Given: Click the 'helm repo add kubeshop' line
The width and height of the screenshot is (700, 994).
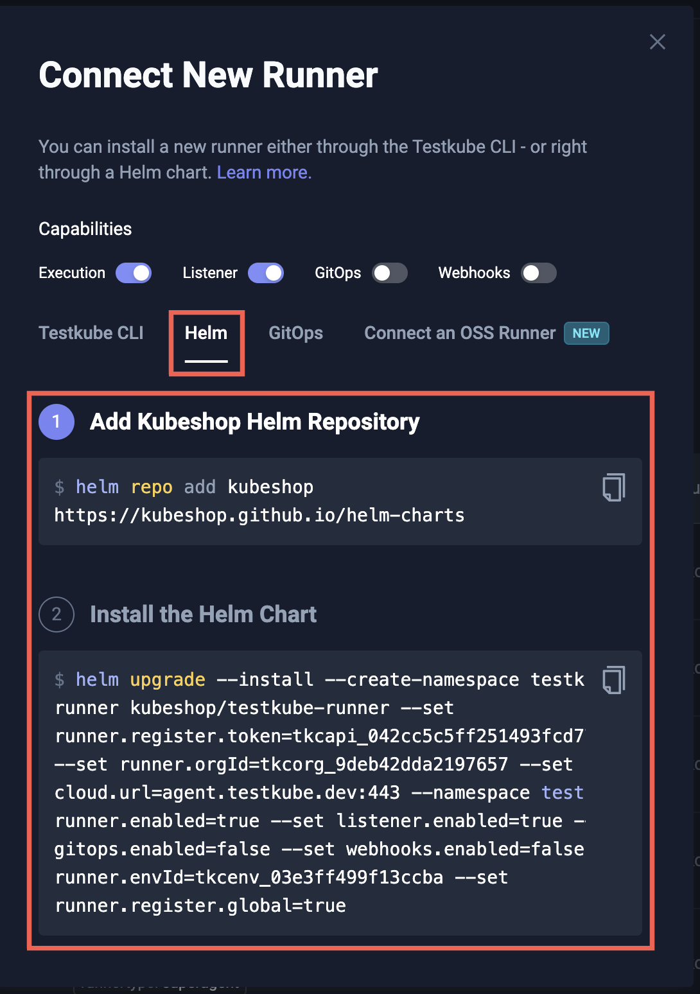Looking at the screenshot, I should [x=184, y=487].
